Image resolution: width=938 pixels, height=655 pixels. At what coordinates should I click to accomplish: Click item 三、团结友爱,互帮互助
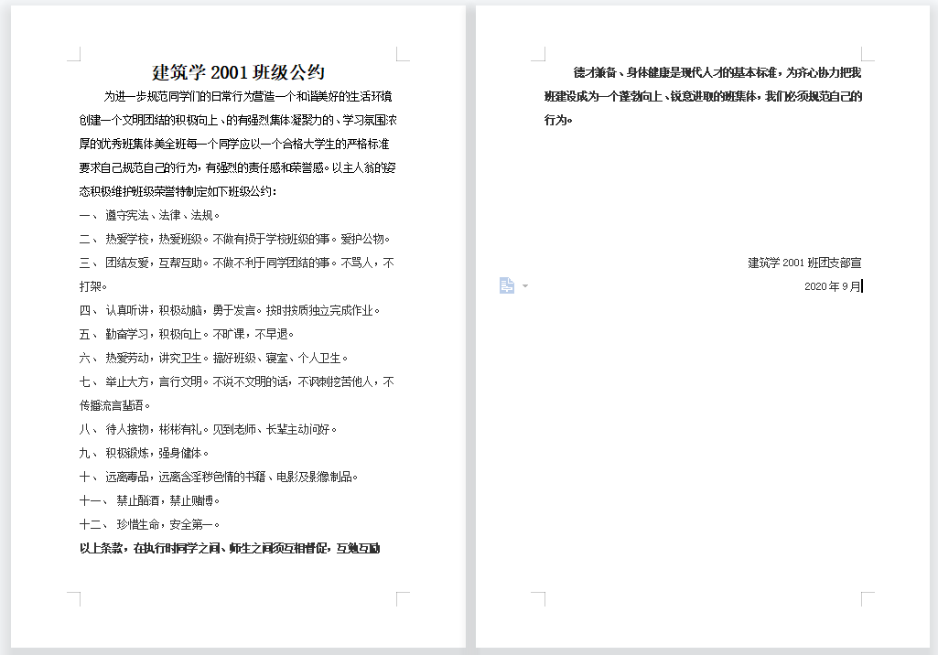[236, 263]
